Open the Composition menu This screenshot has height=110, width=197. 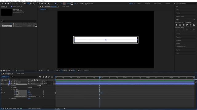coord(11,1)
